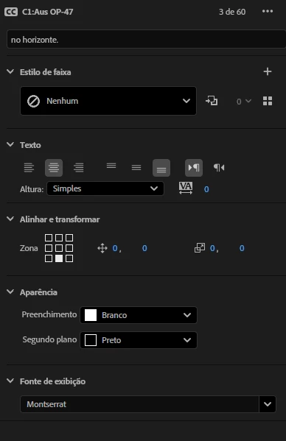Align text block to bottom
This screenshot has height=441, width=286.
[161, 168]
